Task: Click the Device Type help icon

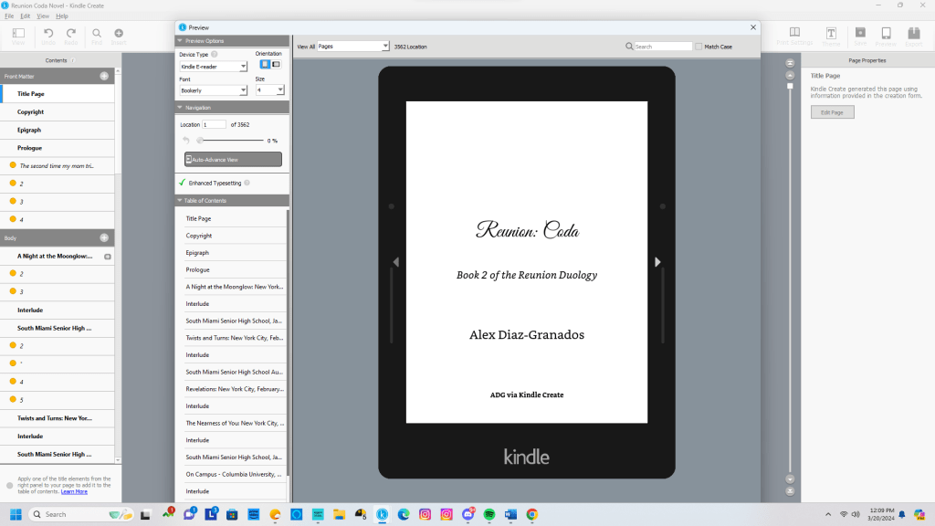Action: point(215,54)
